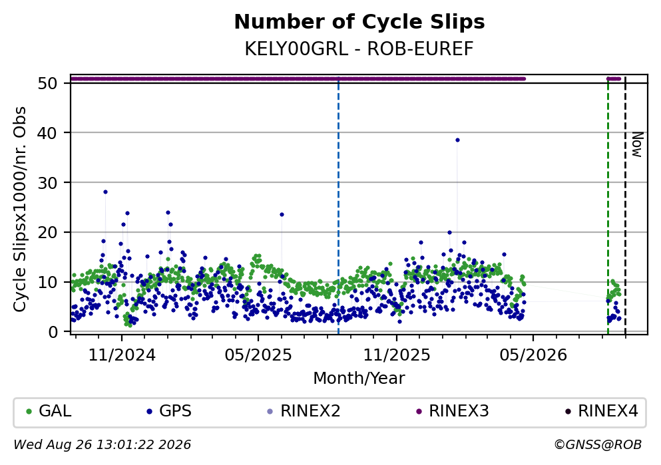661x465 pixels.
Task: Click the 'RINEX3' legend label
Action: [x=459, y=411]
